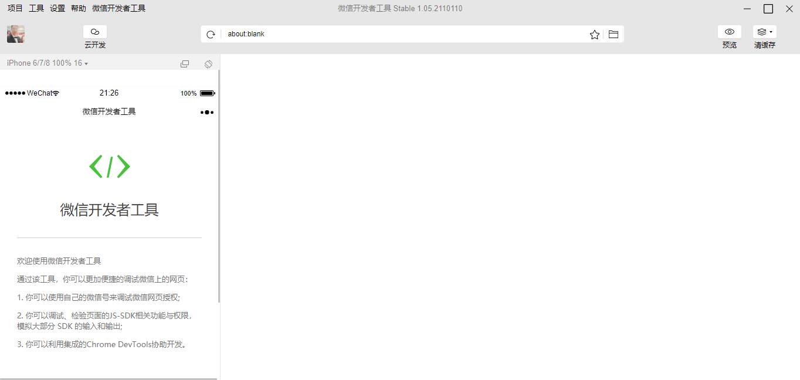
Task: Click the simulator title 微信开发者工具
Action: tap(109, 111)
